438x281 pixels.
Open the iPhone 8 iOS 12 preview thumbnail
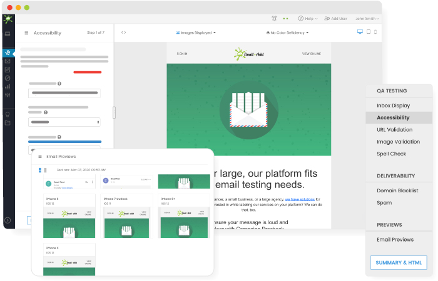[69, 216]
